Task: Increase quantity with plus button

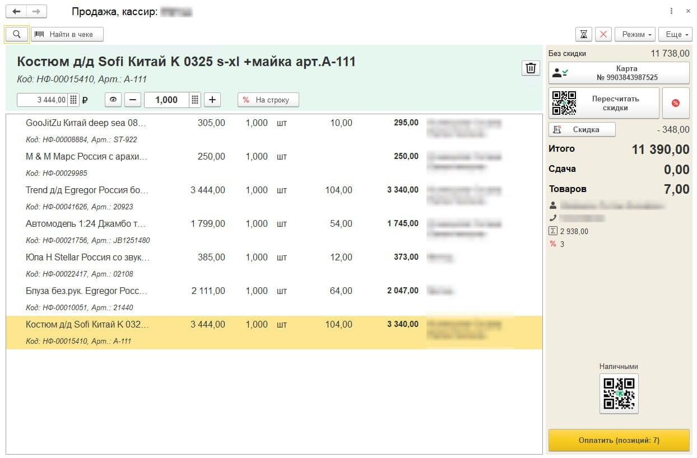Action: (212, 100)
